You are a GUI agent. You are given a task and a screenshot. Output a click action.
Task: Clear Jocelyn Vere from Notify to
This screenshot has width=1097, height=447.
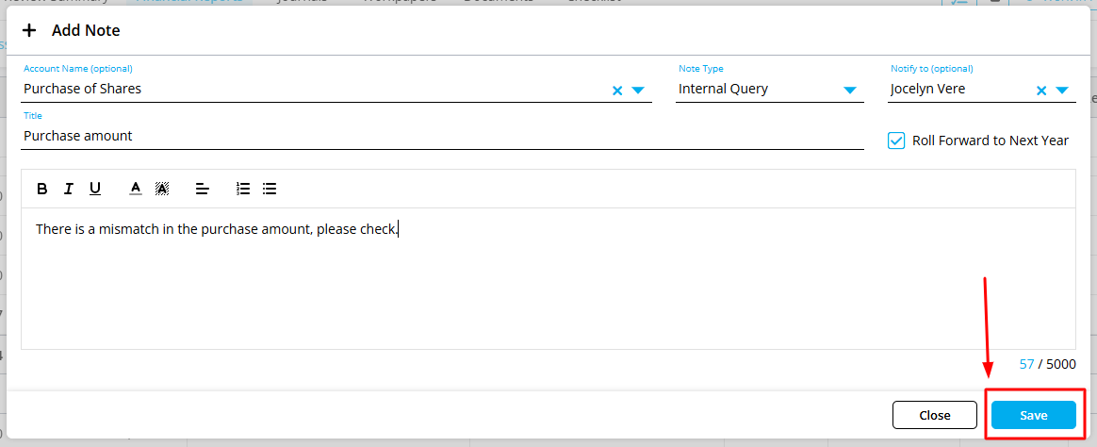coord(1041,91)
